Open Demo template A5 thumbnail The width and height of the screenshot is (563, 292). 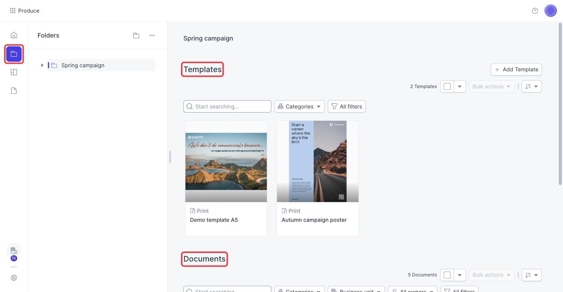pyautogui.click(x=226, y=162)
